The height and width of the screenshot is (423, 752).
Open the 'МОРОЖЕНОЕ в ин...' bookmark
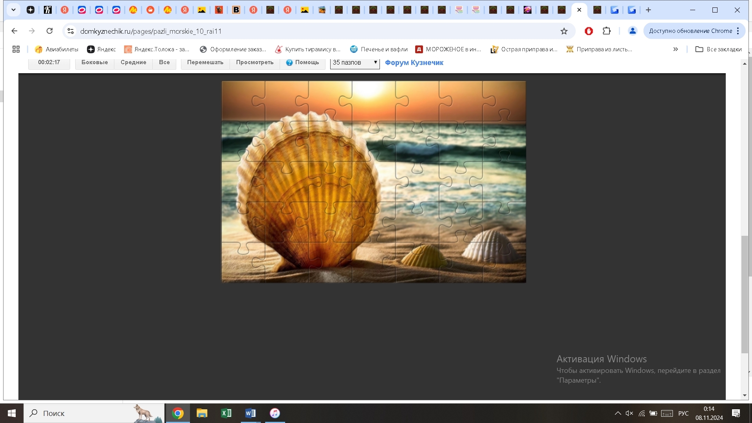(448, 49)
